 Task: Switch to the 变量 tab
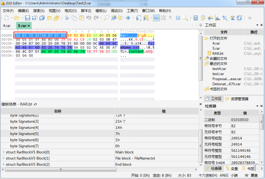232,168
